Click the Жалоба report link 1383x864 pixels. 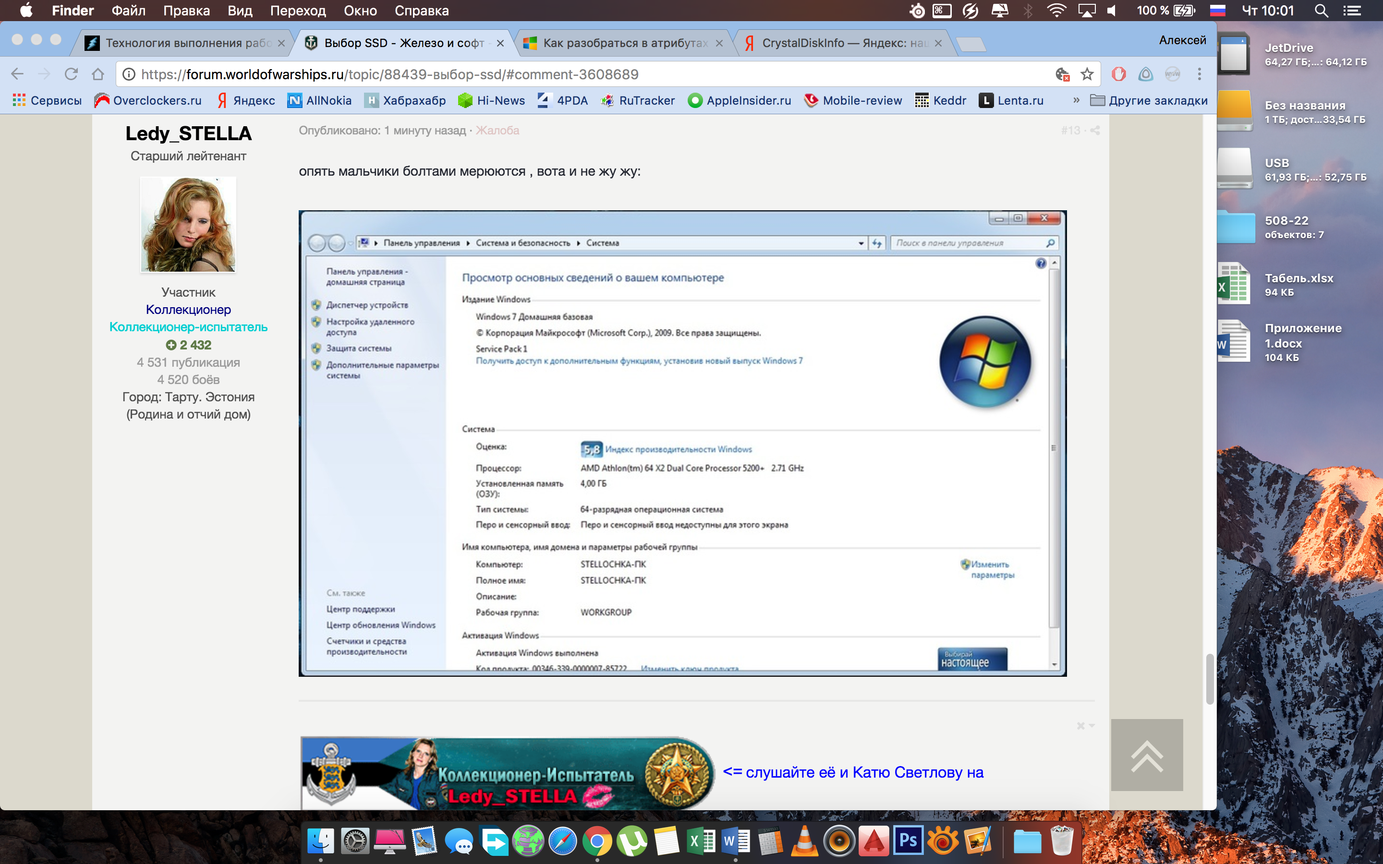tap(497, 130)
